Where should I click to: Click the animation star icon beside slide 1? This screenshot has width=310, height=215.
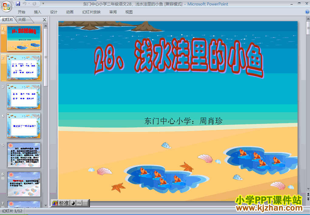coord(3,33)
